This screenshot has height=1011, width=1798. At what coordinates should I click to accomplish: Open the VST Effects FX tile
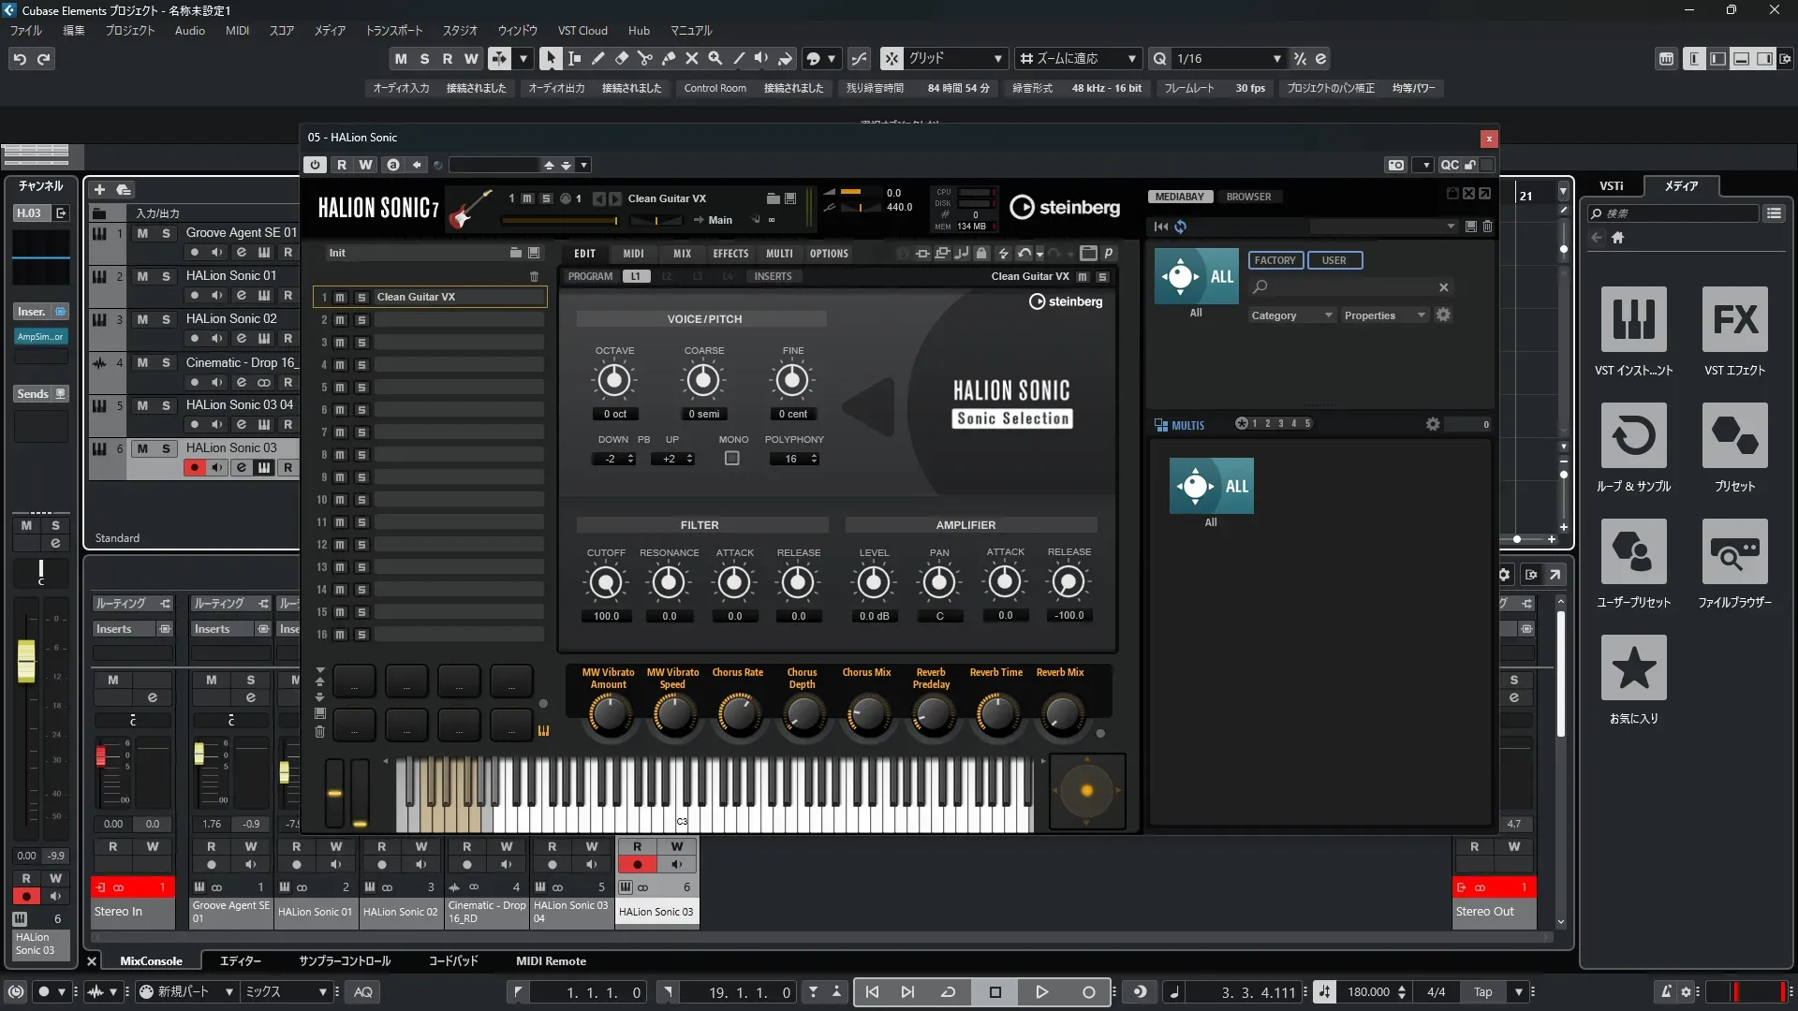pos(1734,320)
